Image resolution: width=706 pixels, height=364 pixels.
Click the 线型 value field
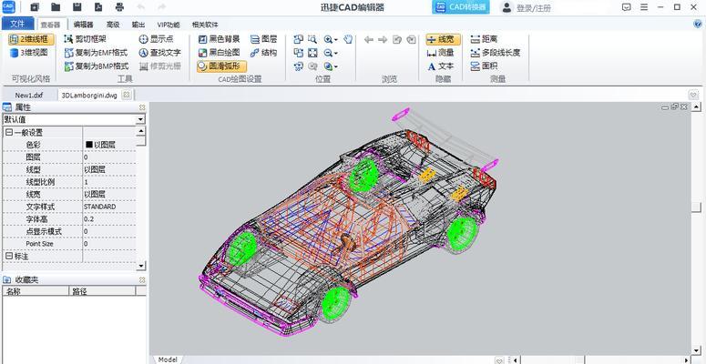109,169
